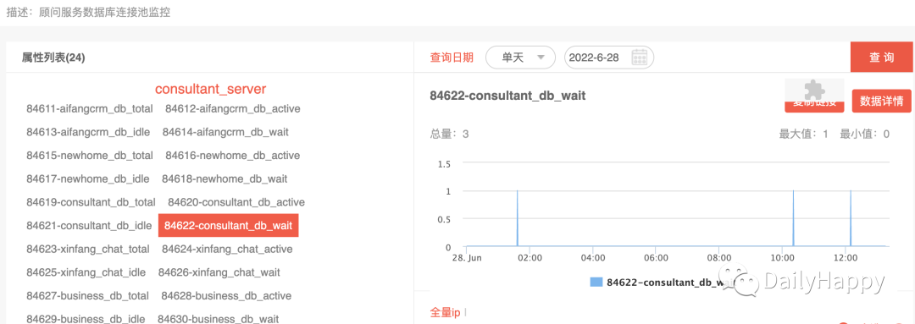Click the 查询 search button
The height and width of the screenshot is (324, 915).
[882, 58]
